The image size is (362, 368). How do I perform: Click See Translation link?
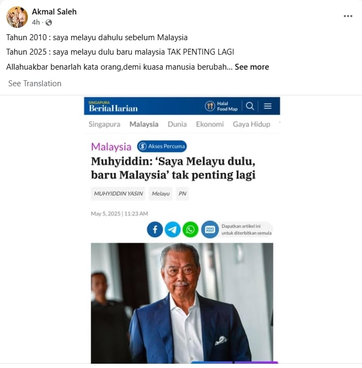(35, 84)
